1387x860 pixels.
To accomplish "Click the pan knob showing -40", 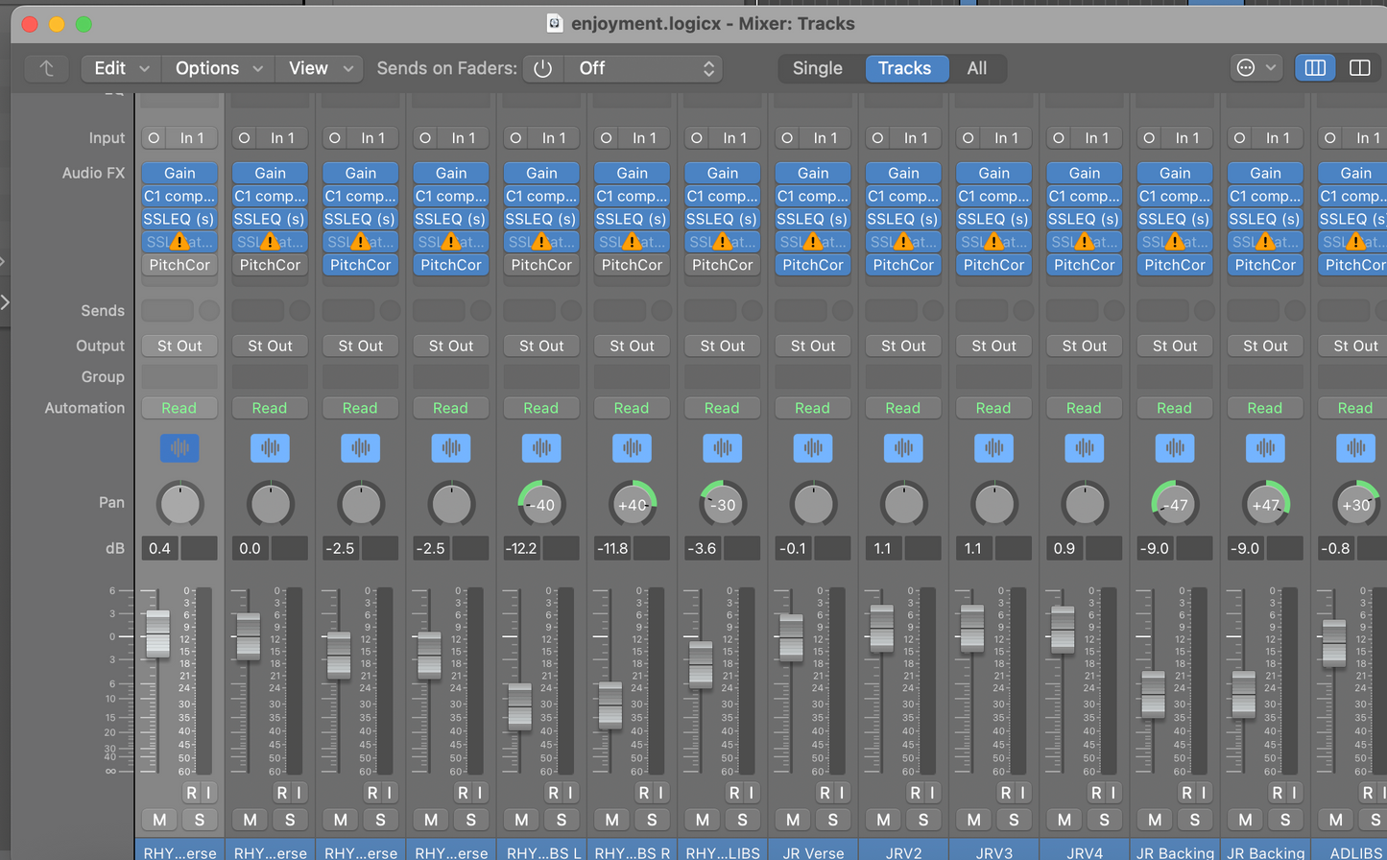I will [541, 504].
